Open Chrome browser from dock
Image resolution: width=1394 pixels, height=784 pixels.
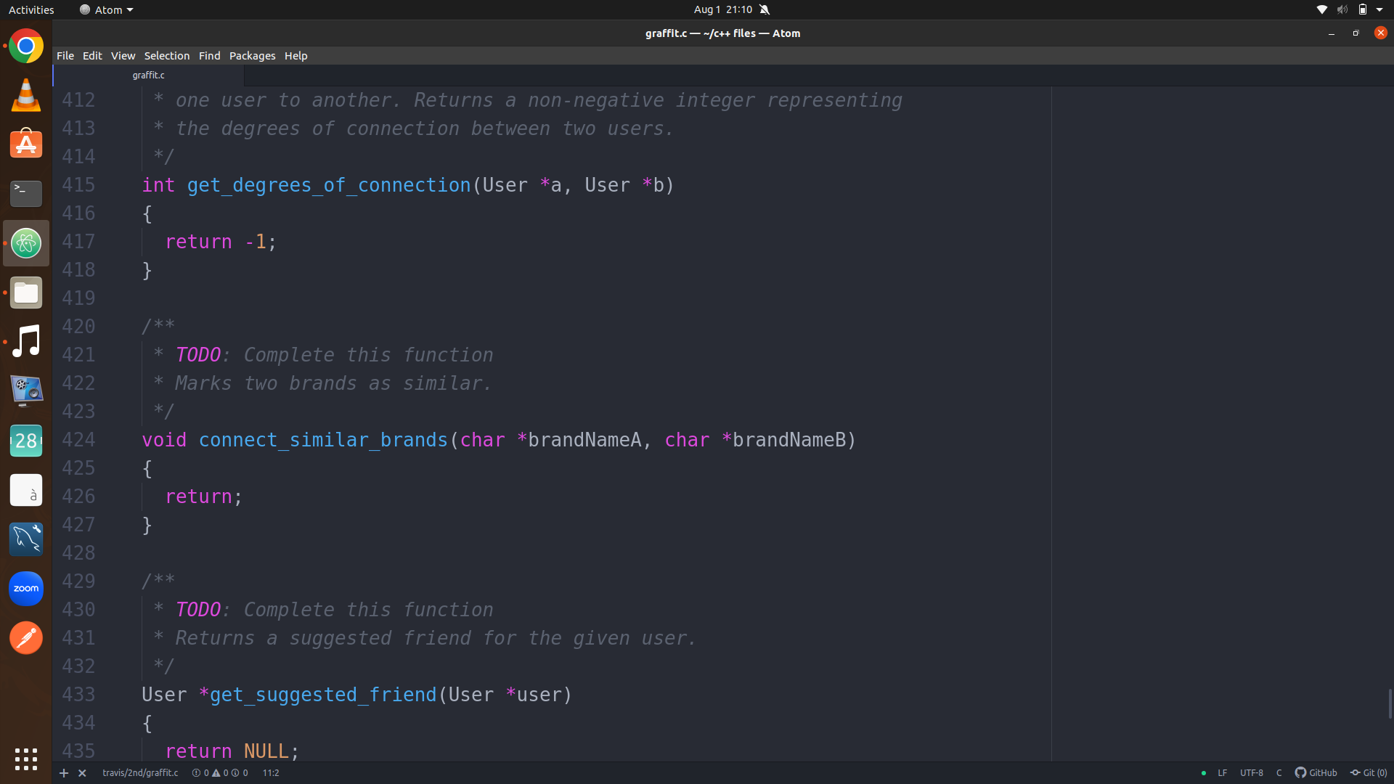(26, 46)
